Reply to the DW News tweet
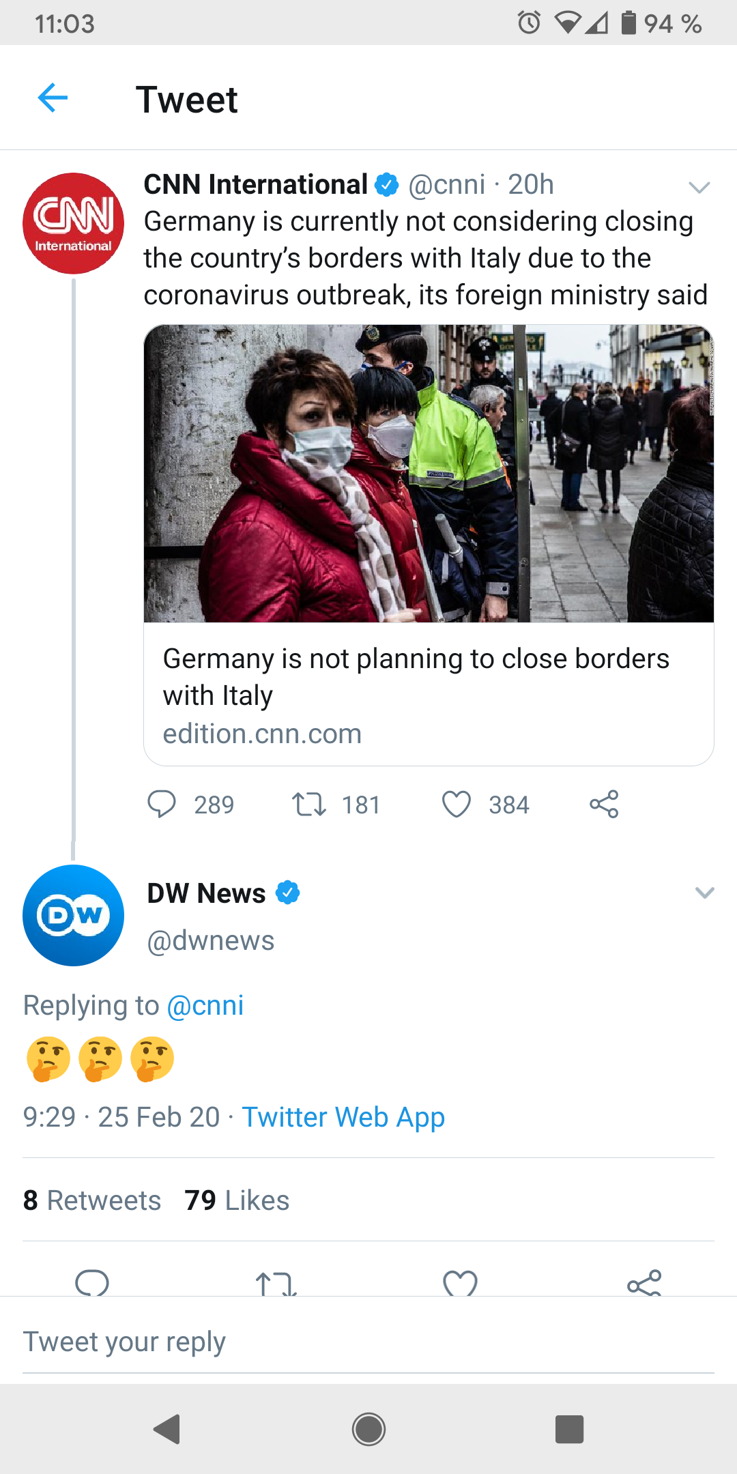 coord(92,1283)
